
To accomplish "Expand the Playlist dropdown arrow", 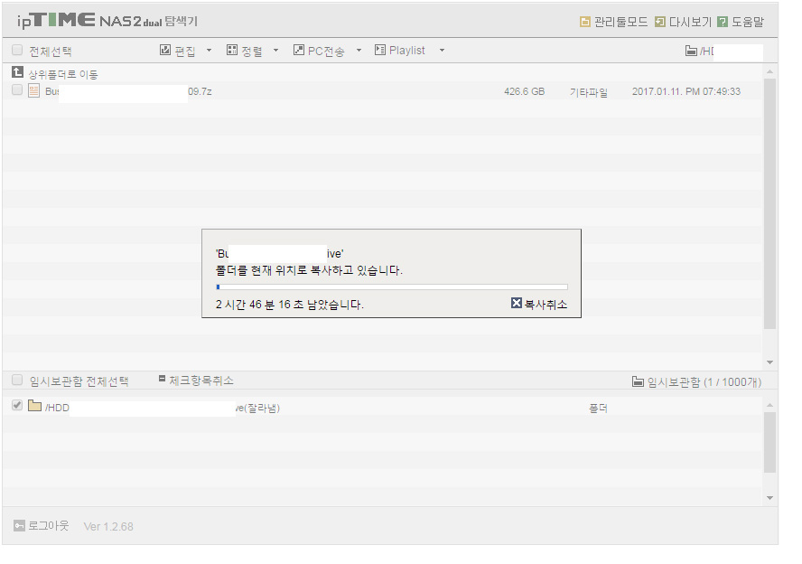I will click(442, 50).
